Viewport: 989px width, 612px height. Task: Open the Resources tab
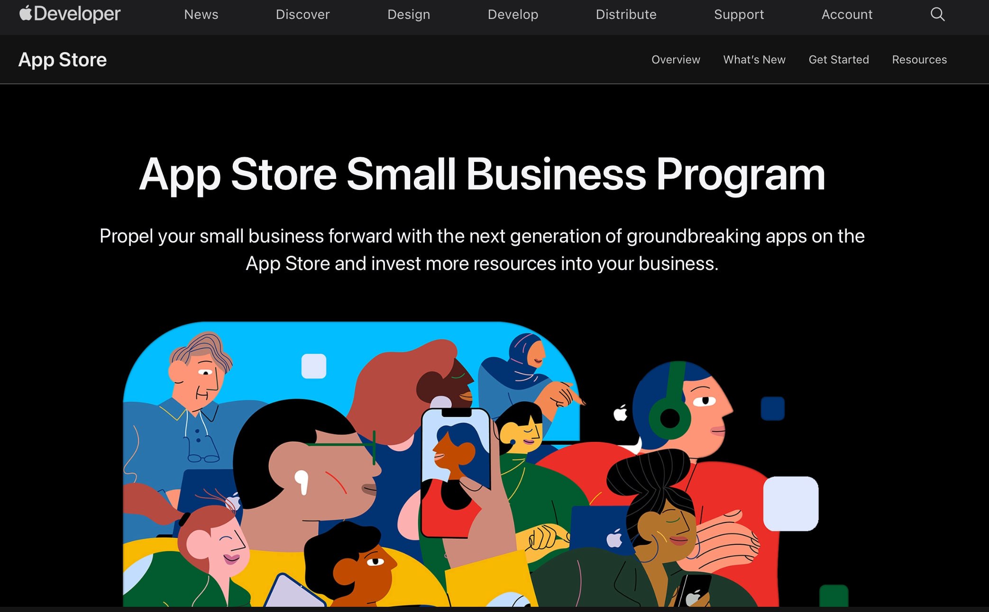click(919, 60)
